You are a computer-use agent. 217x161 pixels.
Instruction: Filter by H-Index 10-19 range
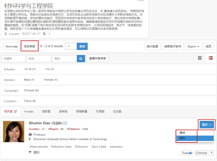(x=30, y=69)
